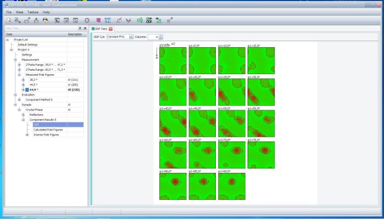Screen dimensions: 384x219
Task: Expand the Component Method 5 tree node
Action: [19, 100]
